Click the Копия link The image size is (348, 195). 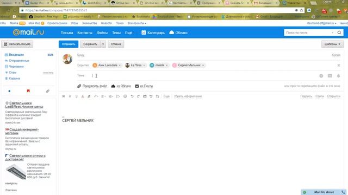[336, 55]
